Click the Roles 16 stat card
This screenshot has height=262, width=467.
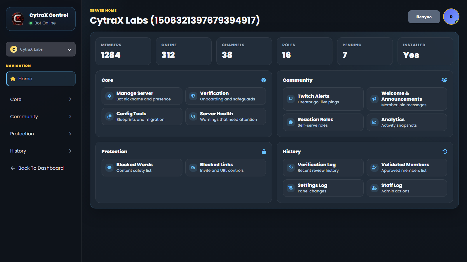click(304, 51)
